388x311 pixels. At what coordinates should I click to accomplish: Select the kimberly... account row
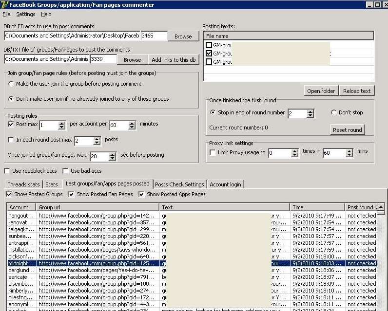(x=192, y=291)
